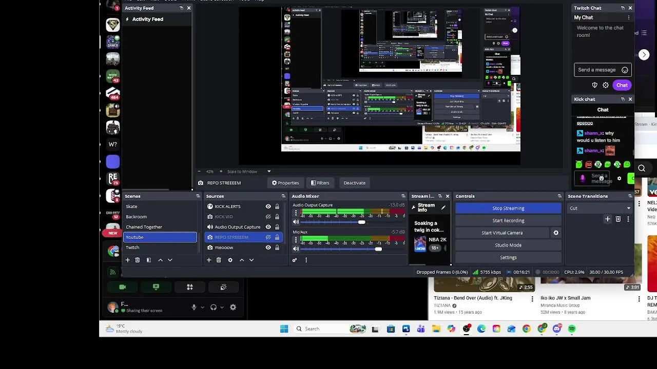This screenshot has width=657, height=369.
Task: Open the Cut transition dropdown
Action: point(600,208)
